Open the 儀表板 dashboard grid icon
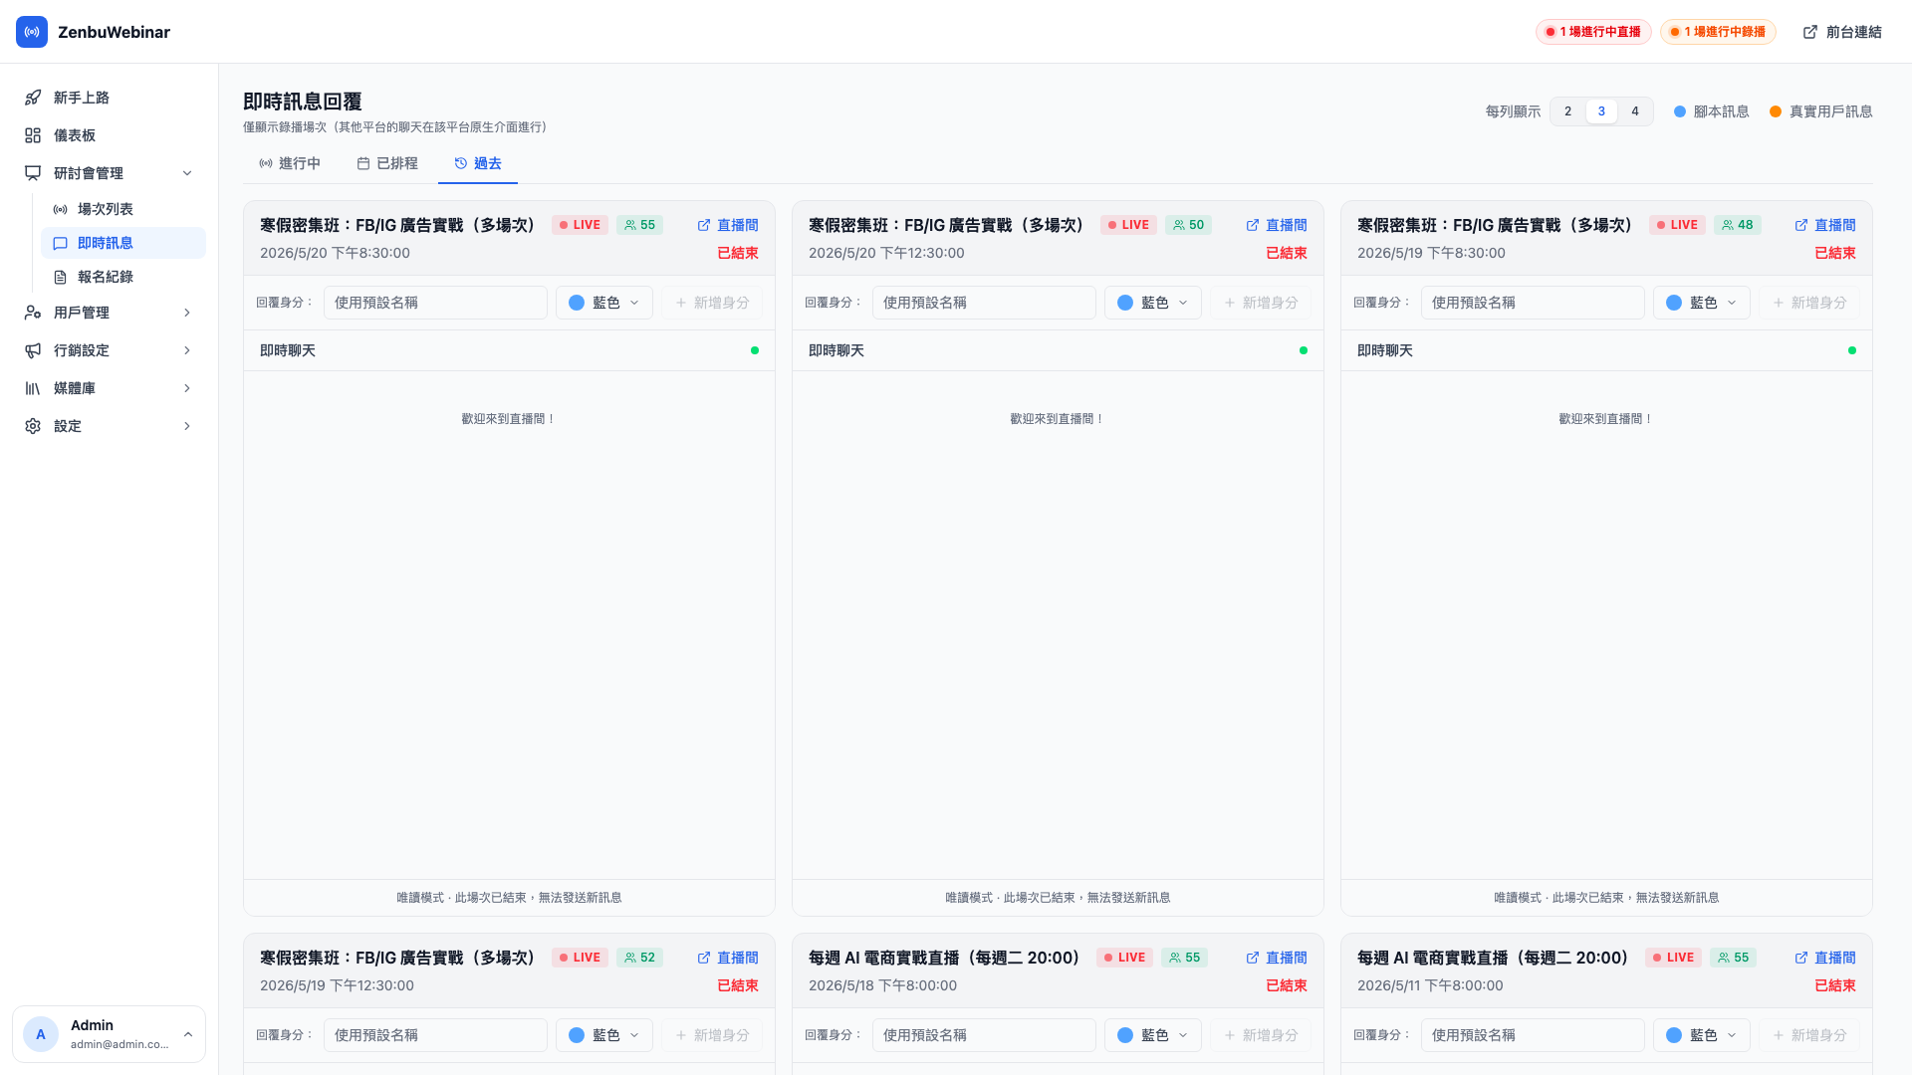This screenshot has height=1075, width=1912. 33,135
